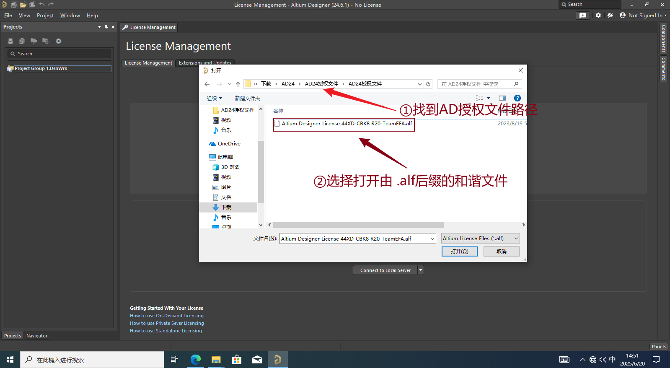Open the View menu
This screenshot has height=368, width=670.
24,16
